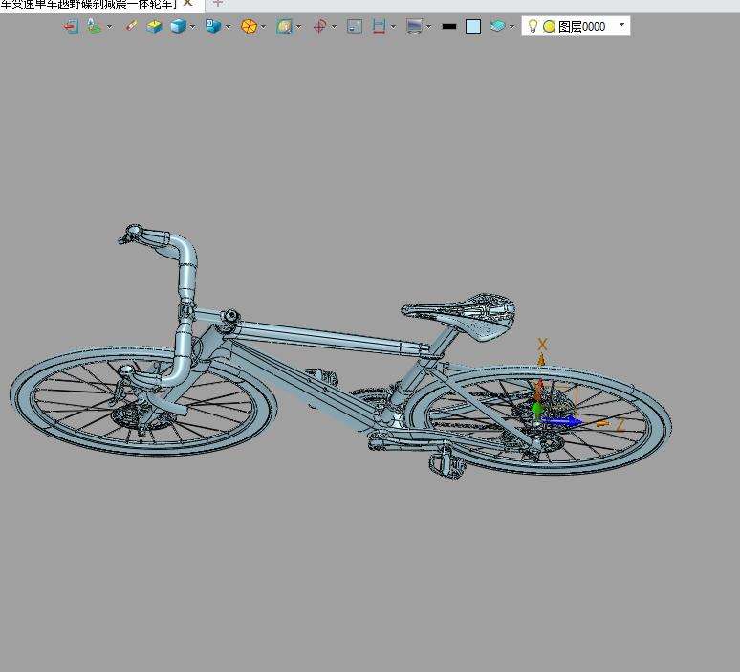Click the black line style button
The height and width of the screenshot is (672, 740).
(448, 27)
